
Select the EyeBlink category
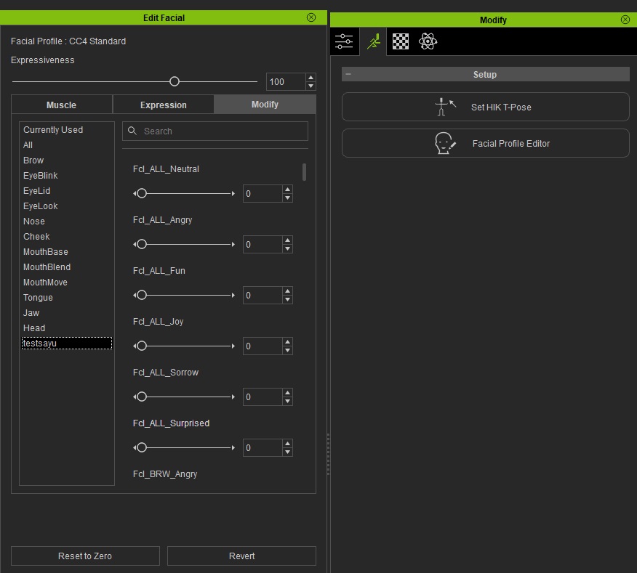point(40,176)
